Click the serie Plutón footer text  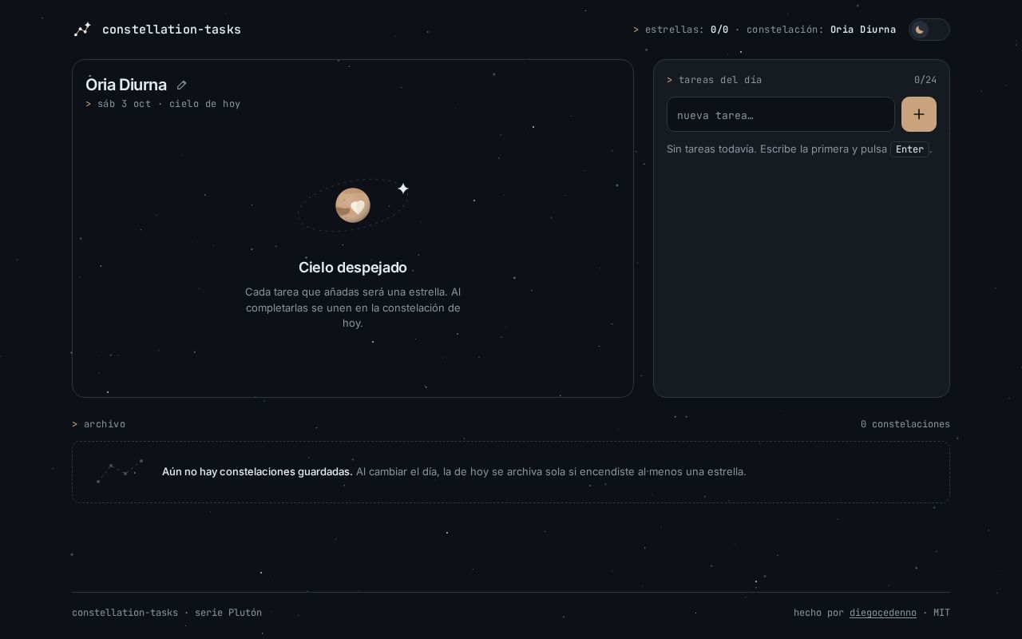click(228, 613)
